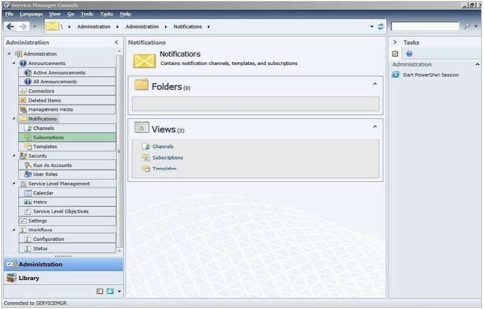Click the Run As Accounts key icon

pos(28,165)
